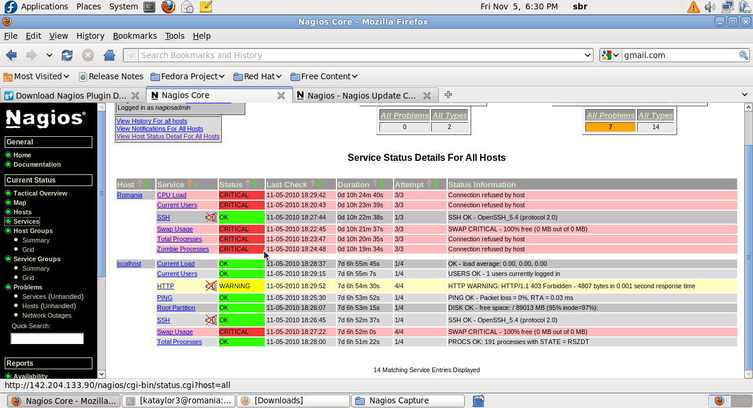Close the Nagios Core tab

pyautogui.click(x=281, y=96)
